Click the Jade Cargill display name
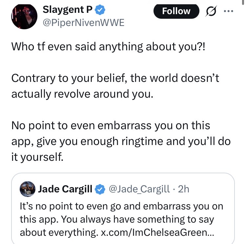This screenshot has width=246, height=244. pyautogui.click(x=65, y=189)
